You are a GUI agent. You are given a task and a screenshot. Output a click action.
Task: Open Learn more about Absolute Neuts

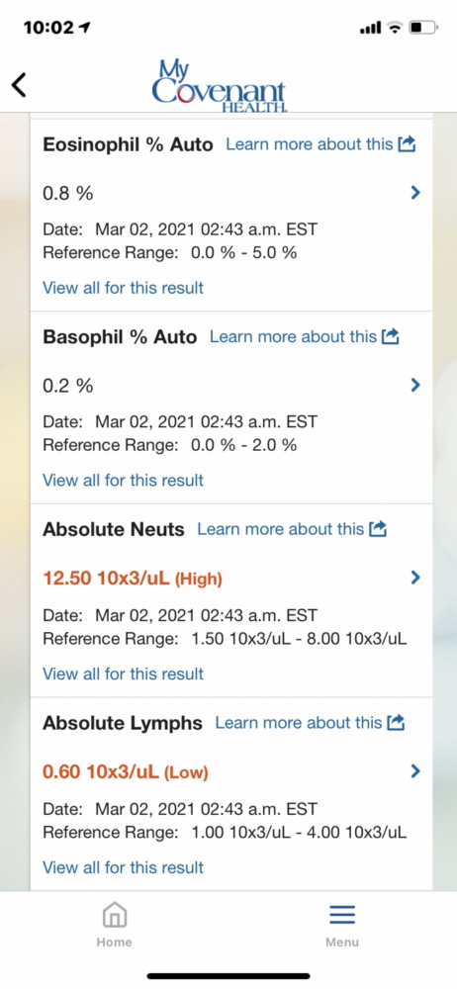click(x=280, y=528)
